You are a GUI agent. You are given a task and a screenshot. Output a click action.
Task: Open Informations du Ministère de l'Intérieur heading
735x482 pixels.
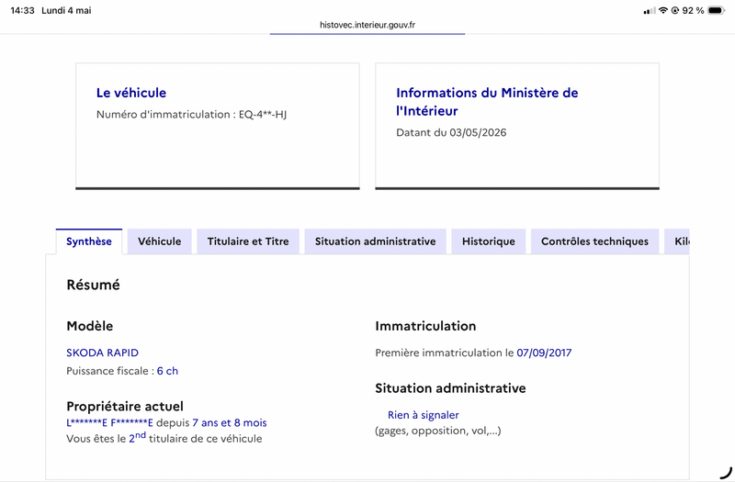[487, 102]
